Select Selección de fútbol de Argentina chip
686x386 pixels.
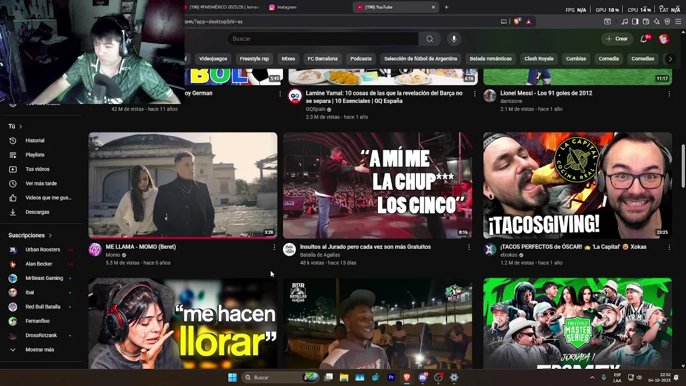click(x=421, y=58)
